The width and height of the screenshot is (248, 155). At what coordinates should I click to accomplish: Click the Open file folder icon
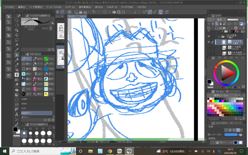pos(81,12)
